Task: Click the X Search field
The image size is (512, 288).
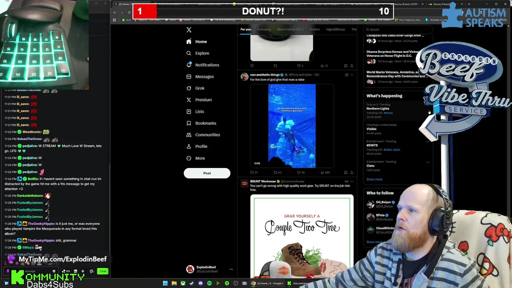Action: 398,30
